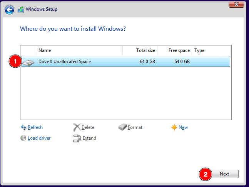Close the Windows Setup window

(x=236, y=4)
